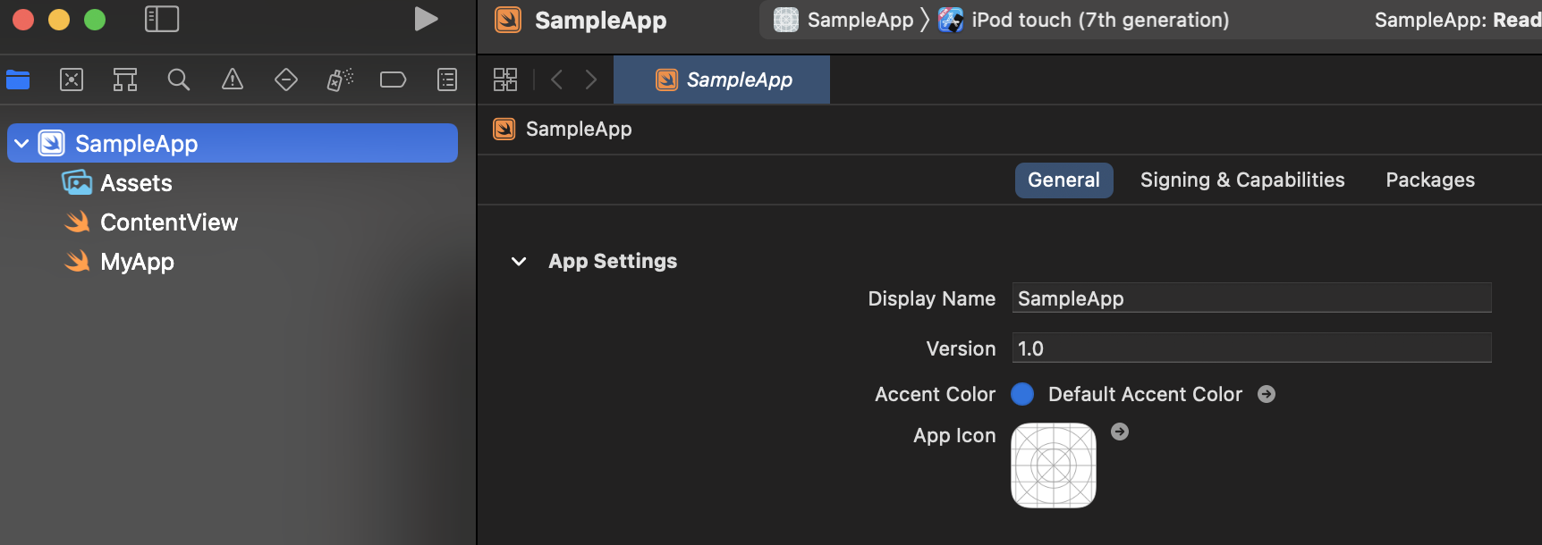Click the green zoom window button

(x=95, y=19)
